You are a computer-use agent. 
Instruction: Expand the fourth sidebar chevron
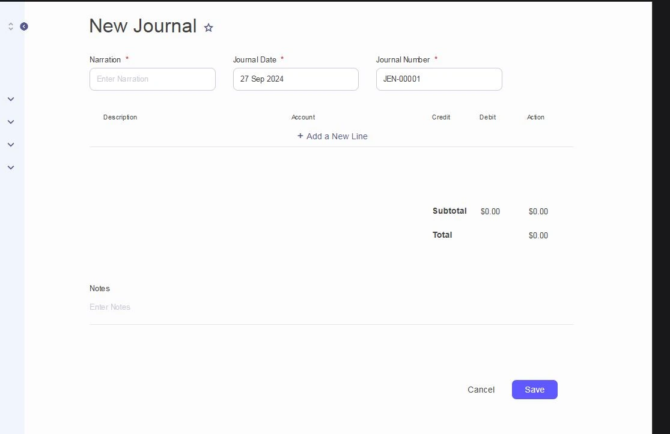tap(11, 167)
